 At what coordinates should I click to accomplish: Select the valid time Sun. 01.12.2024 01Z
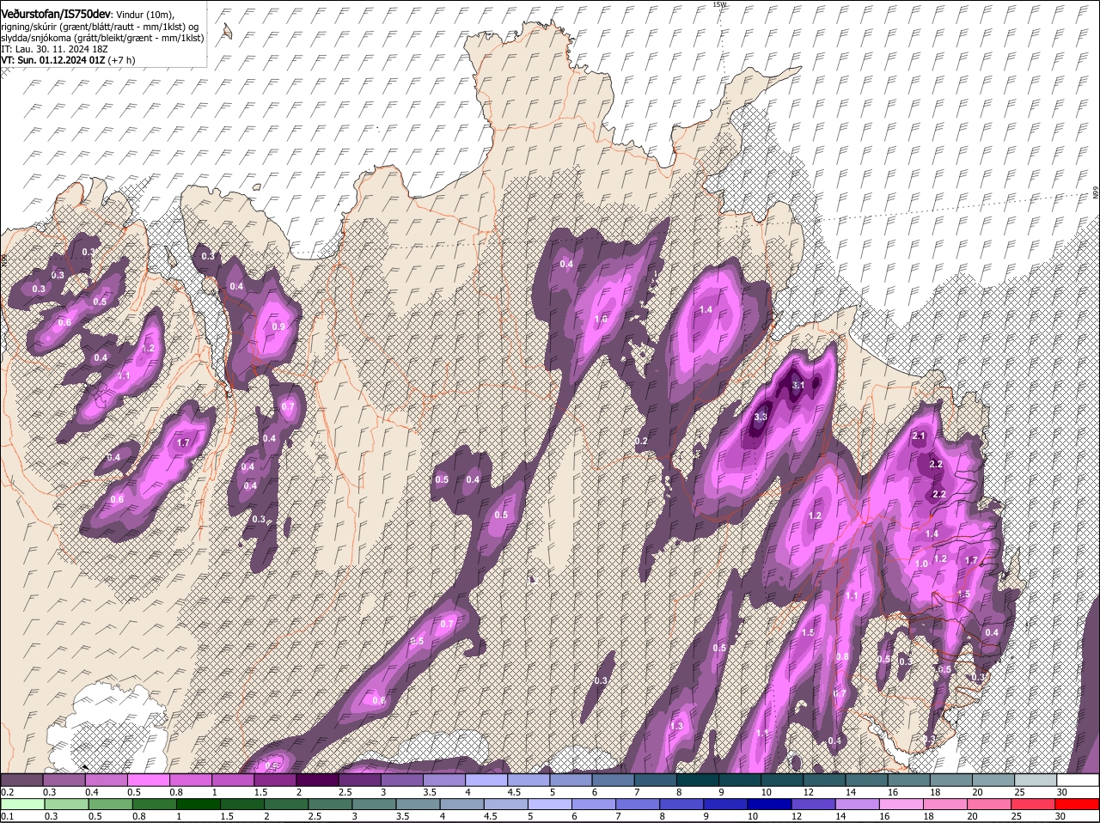62,60
